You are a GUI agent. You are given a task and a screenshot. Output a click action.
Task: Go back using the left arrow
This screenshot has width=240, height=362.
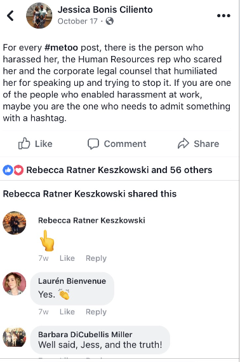10,16
